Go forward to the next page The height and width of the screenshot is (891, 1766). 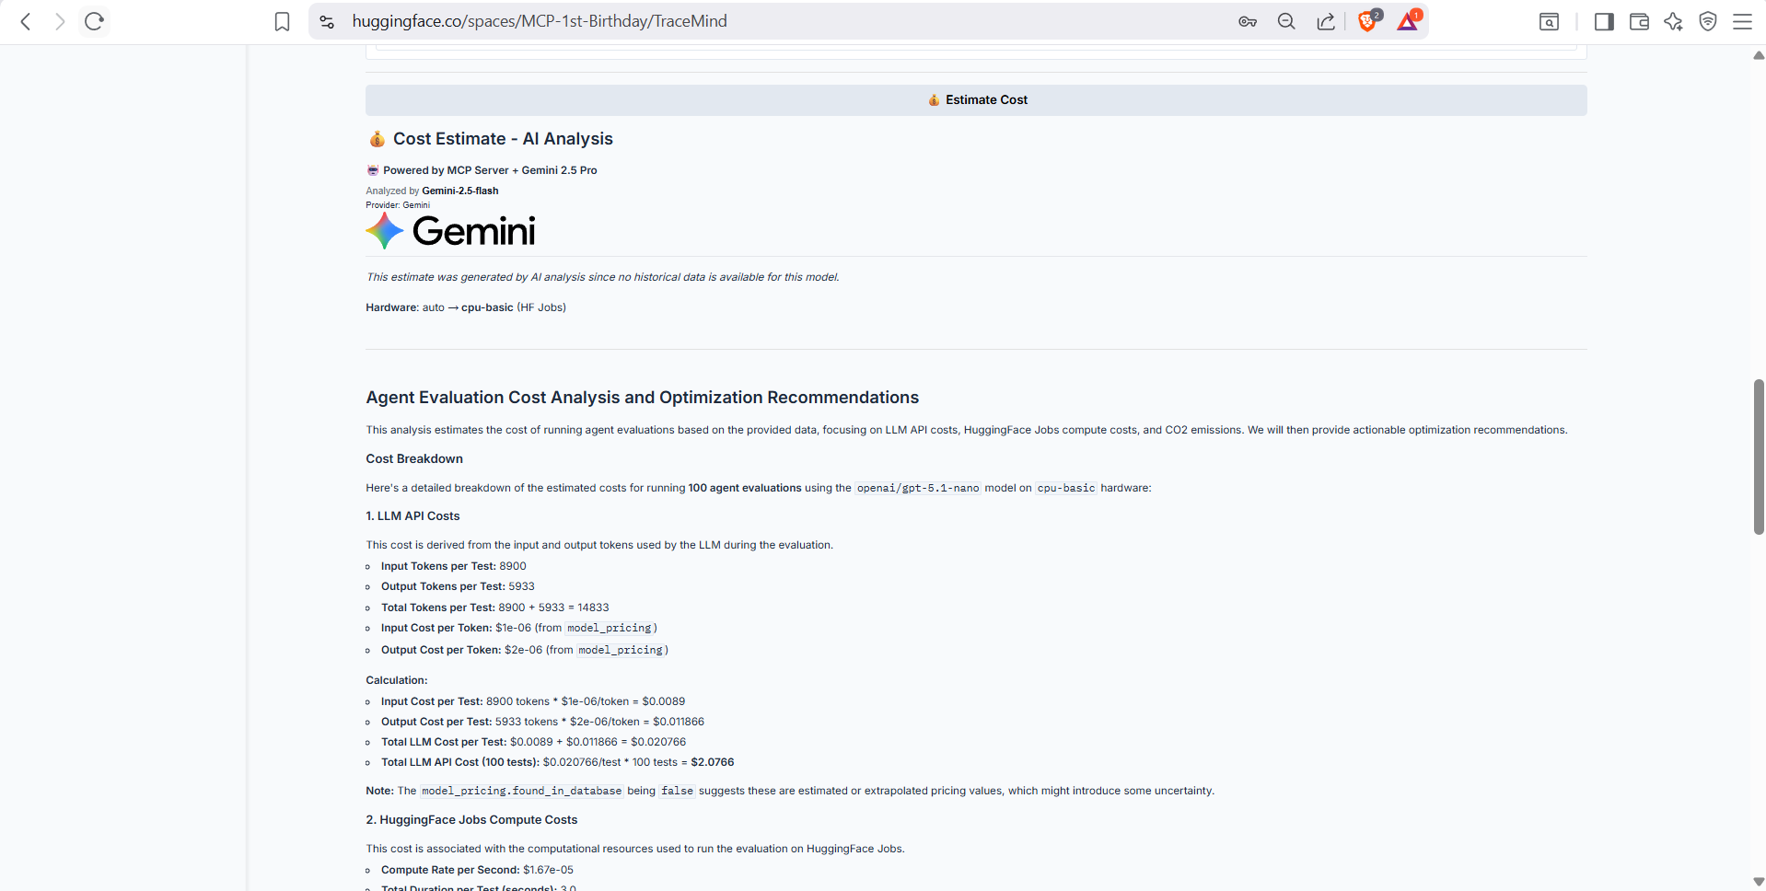pyautogui.click(x=60, y=21)
